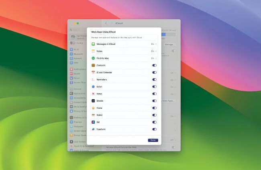Image resolution: width=261 pixels, height=170 pixels.
Task: Expand the Notes On chevron
Action: tap(156, 51)
